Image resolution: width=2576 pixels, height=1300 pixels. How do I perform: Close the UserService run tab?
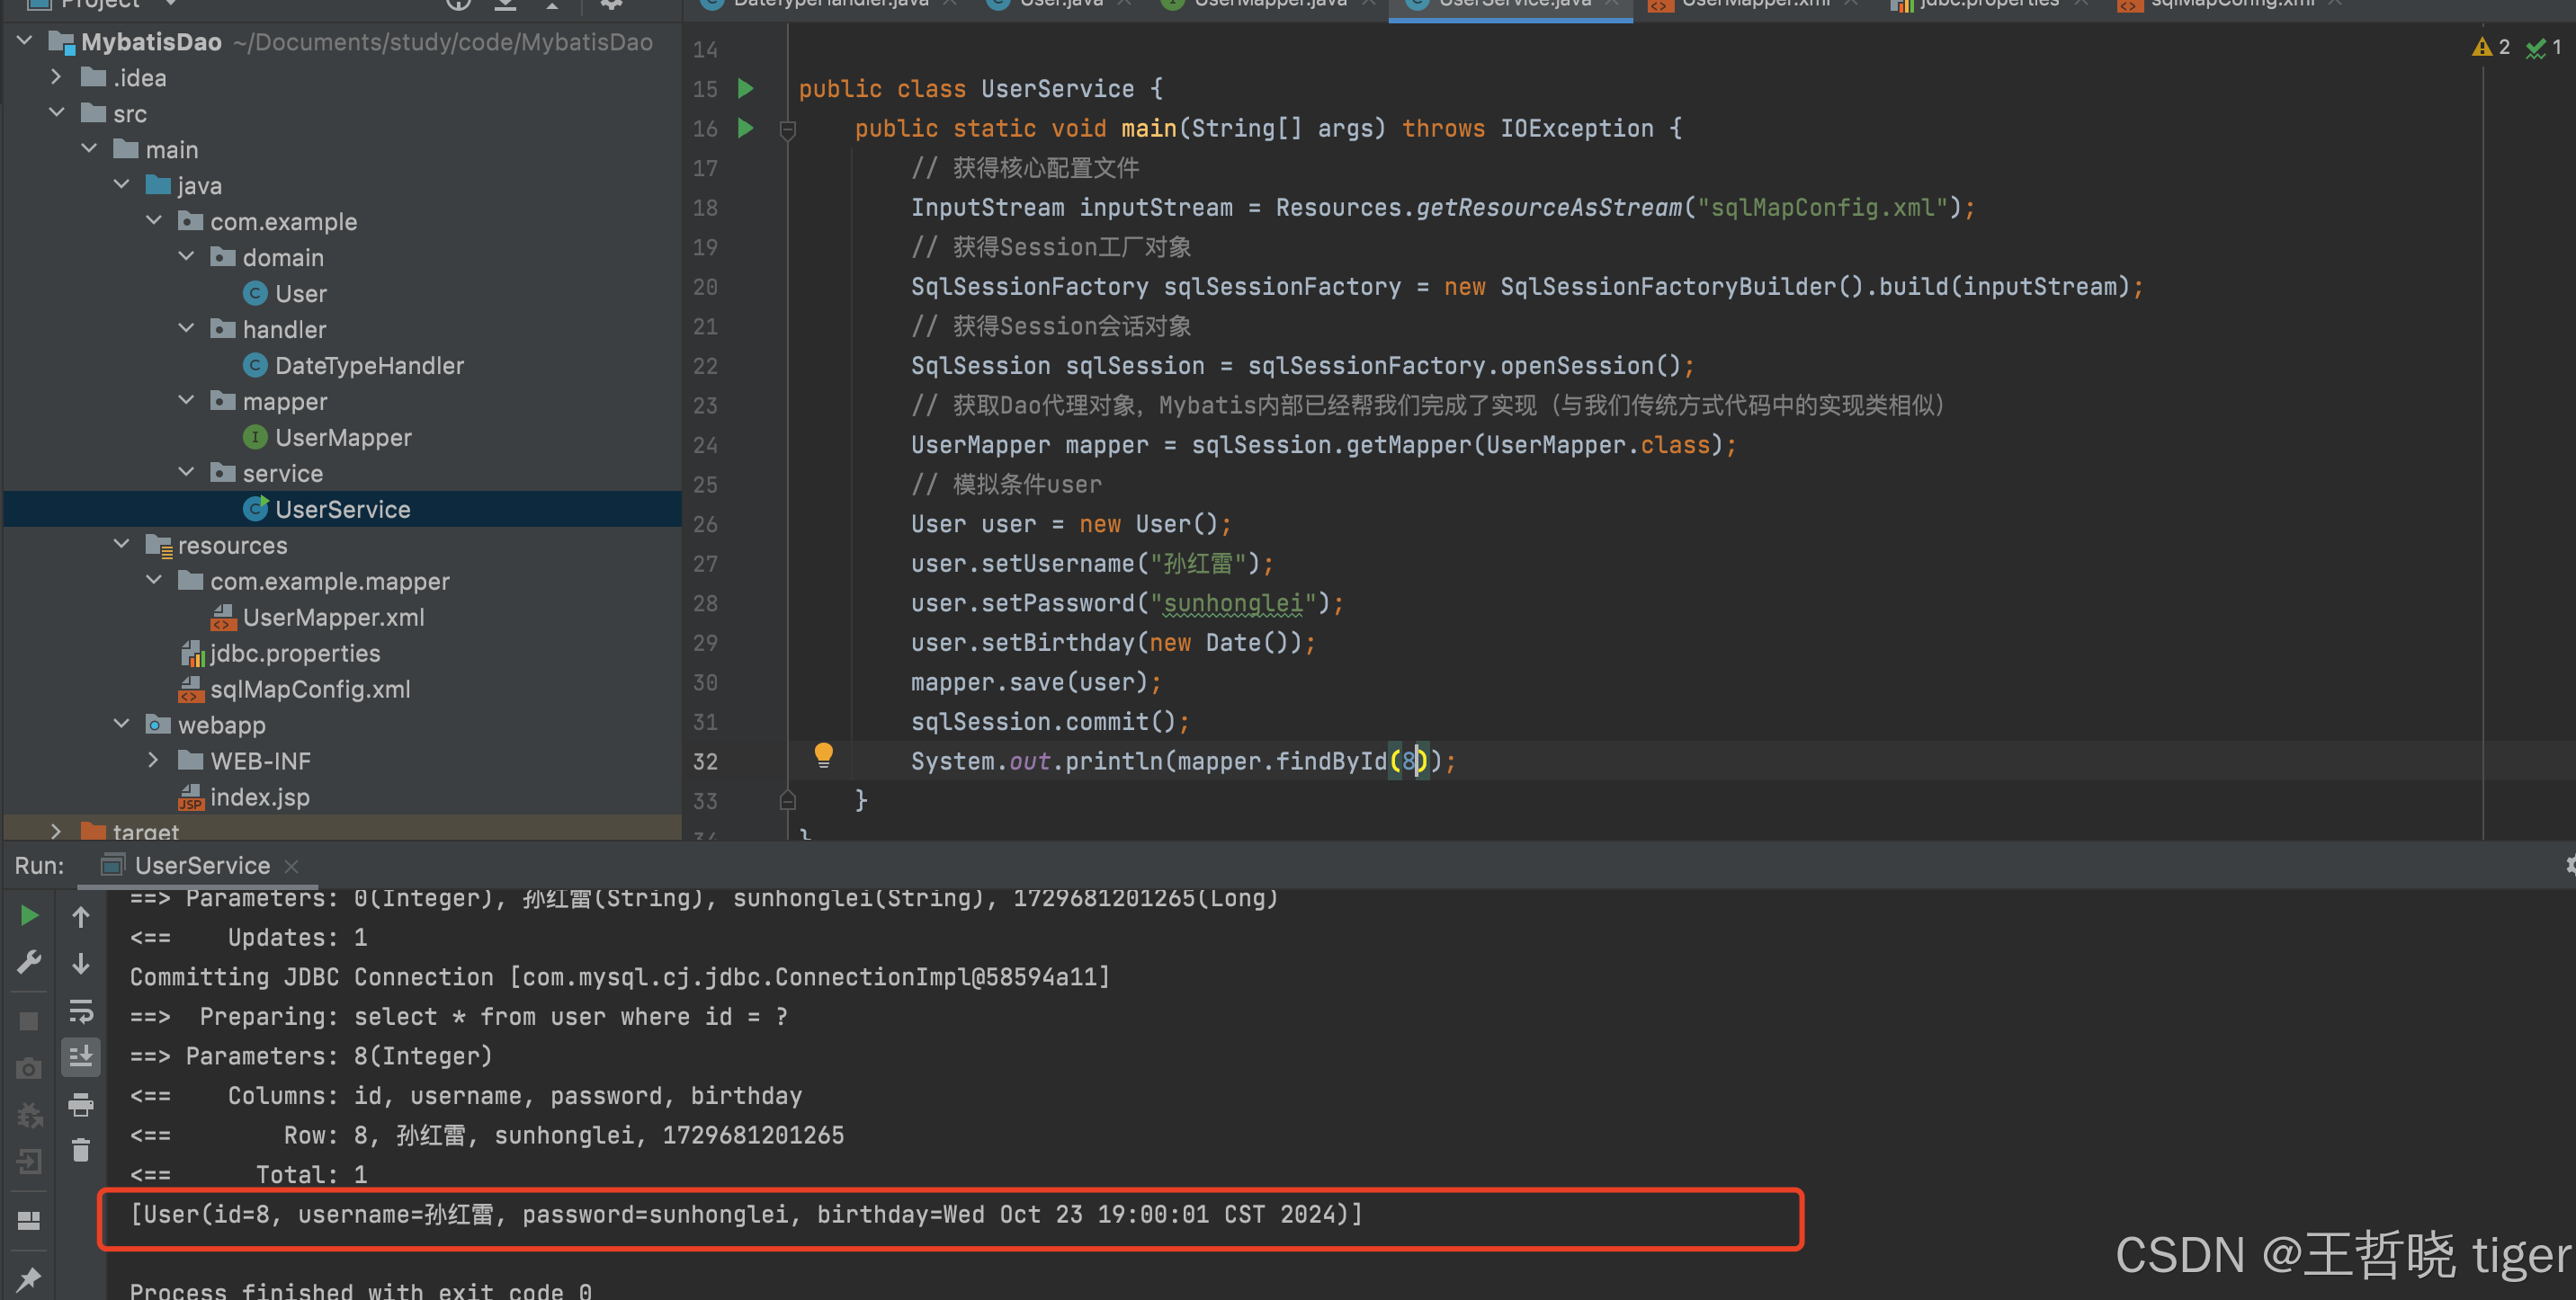point(292,867)
